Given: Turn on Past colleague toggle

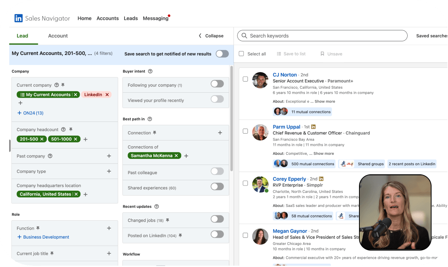Looking at the screenshot, I should 217,171.
